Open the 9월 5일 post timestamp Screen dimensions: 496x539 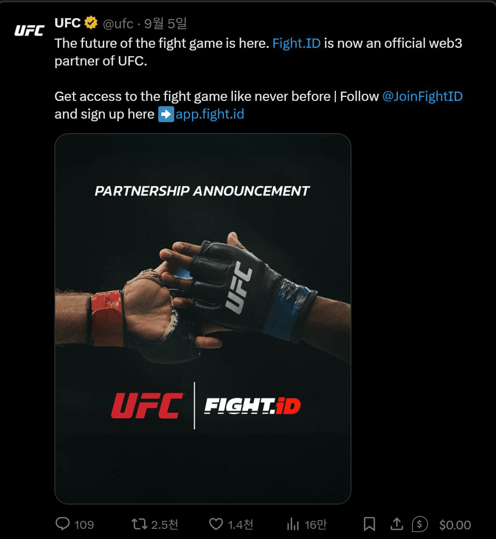[x=165, y=23]
